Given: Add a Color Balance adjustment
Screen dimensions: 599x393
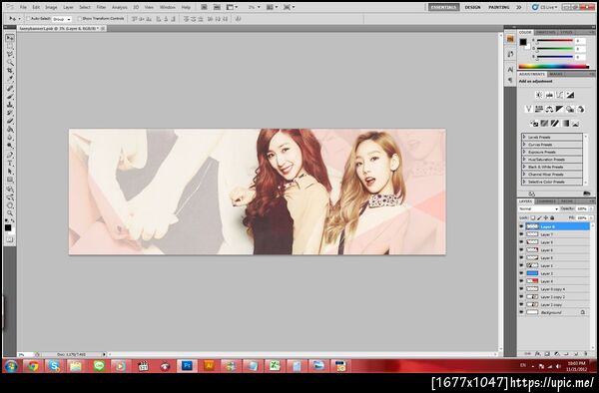Looking at the screenshot, I should [549, 109].
